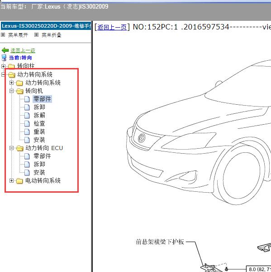The width and height of the screenshot is (271, 272).
Task: Select the top-level 动力转向系统 folder label
Action: 35,74
